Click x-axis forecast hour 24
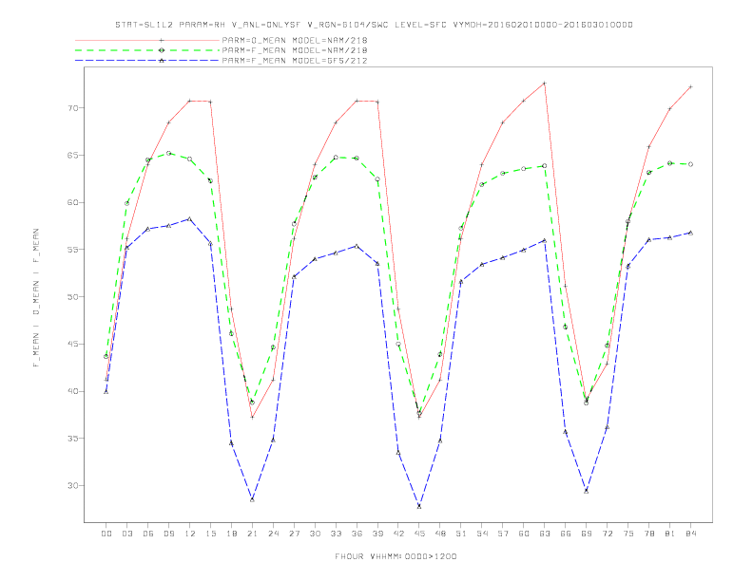 coord(273,534)
